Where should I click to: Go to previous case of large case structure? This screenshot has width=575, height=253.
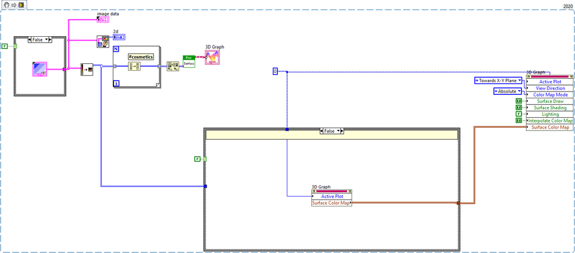322,131
